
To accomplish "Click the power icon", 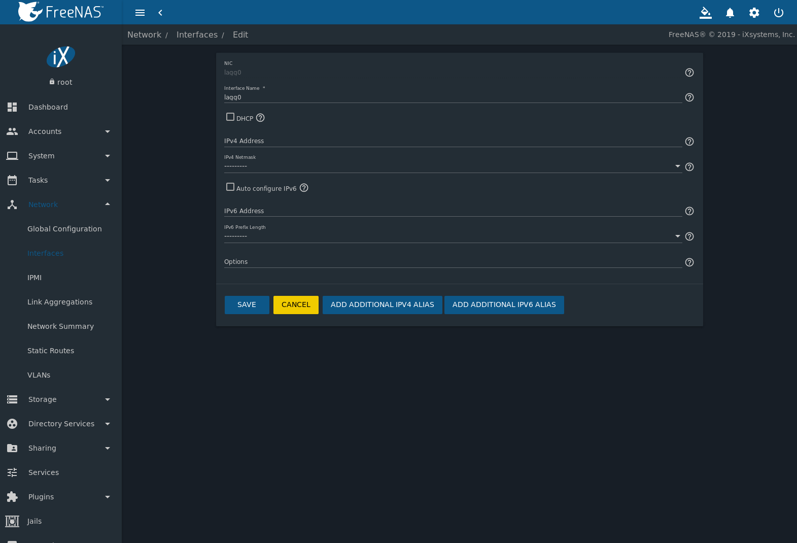I will pyautogui.click(x=779, y=13).
